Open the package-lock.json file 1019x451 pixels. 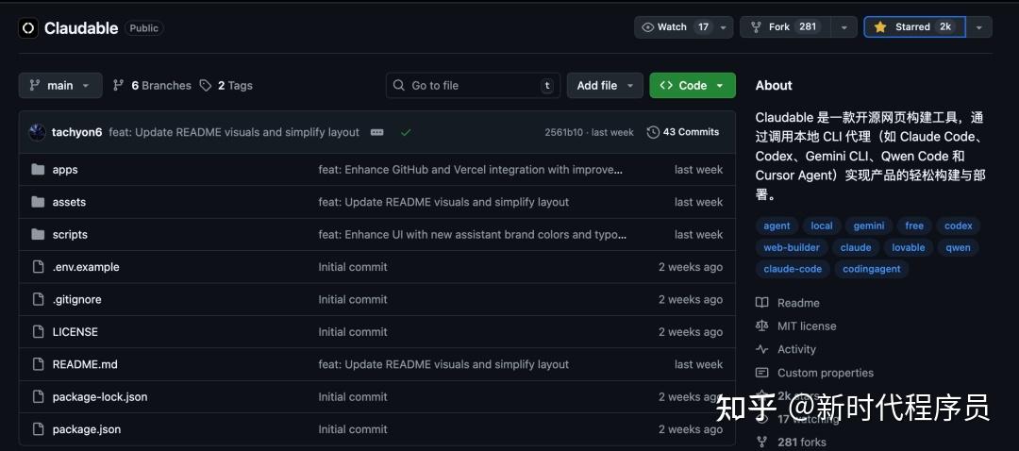pos(100,397)
